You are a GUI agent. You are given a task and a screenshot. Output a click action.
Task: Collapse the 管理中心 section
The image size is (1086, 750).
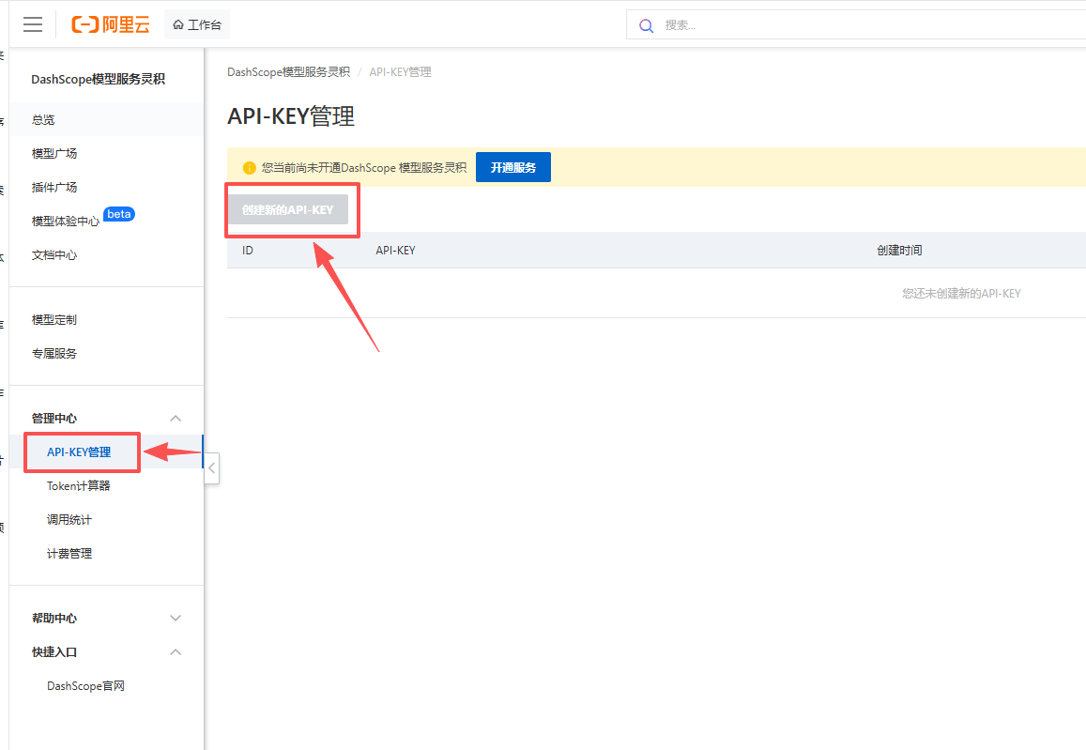(x=175, y=419)
